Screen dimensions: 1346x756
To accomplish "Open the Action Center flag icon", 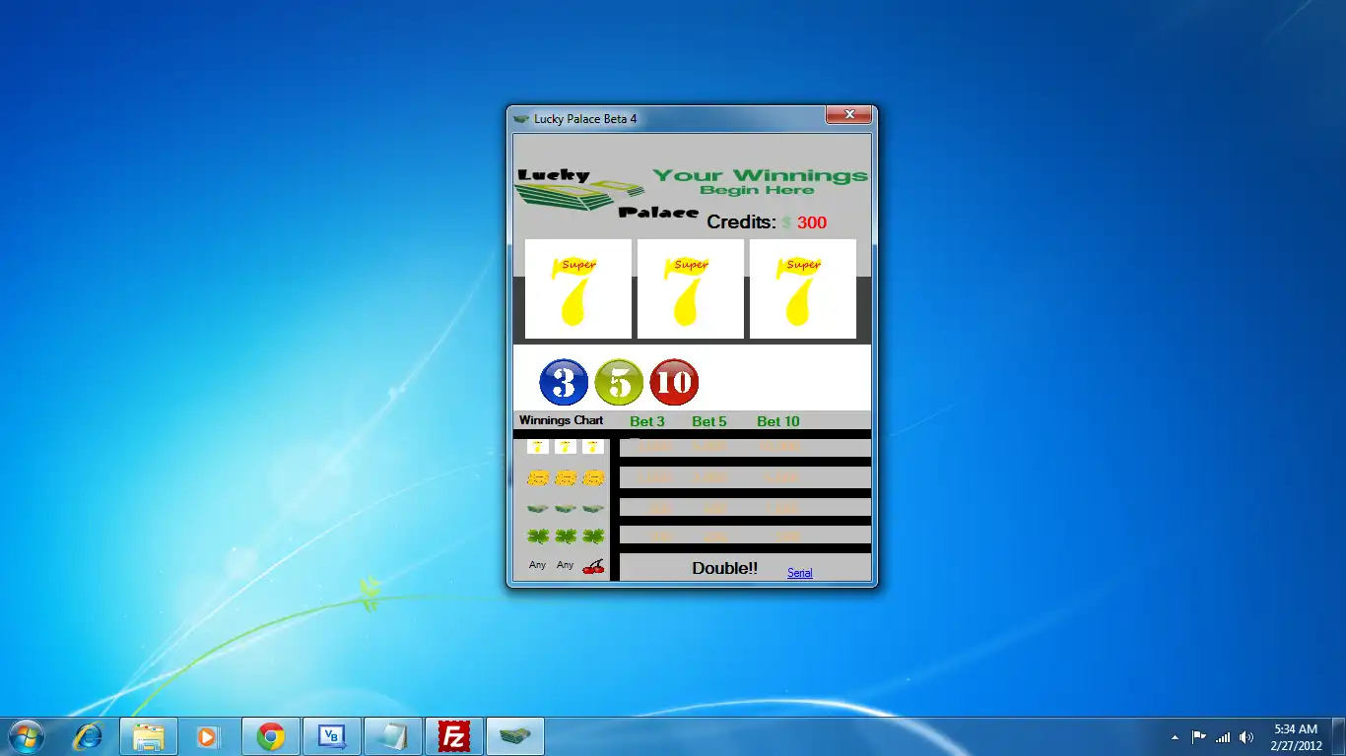I will (x=1199, y=736).
